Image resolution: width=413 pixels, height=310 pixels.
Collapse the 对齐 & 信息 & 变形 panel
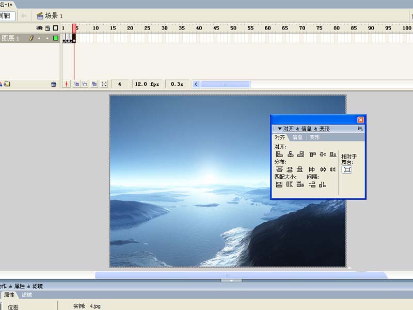coord(280,129)
